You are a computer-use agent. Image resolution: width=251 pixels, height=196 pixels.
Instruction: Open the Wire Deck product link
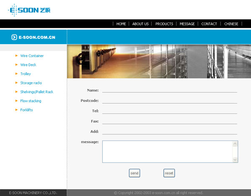[x=28, y=65]
